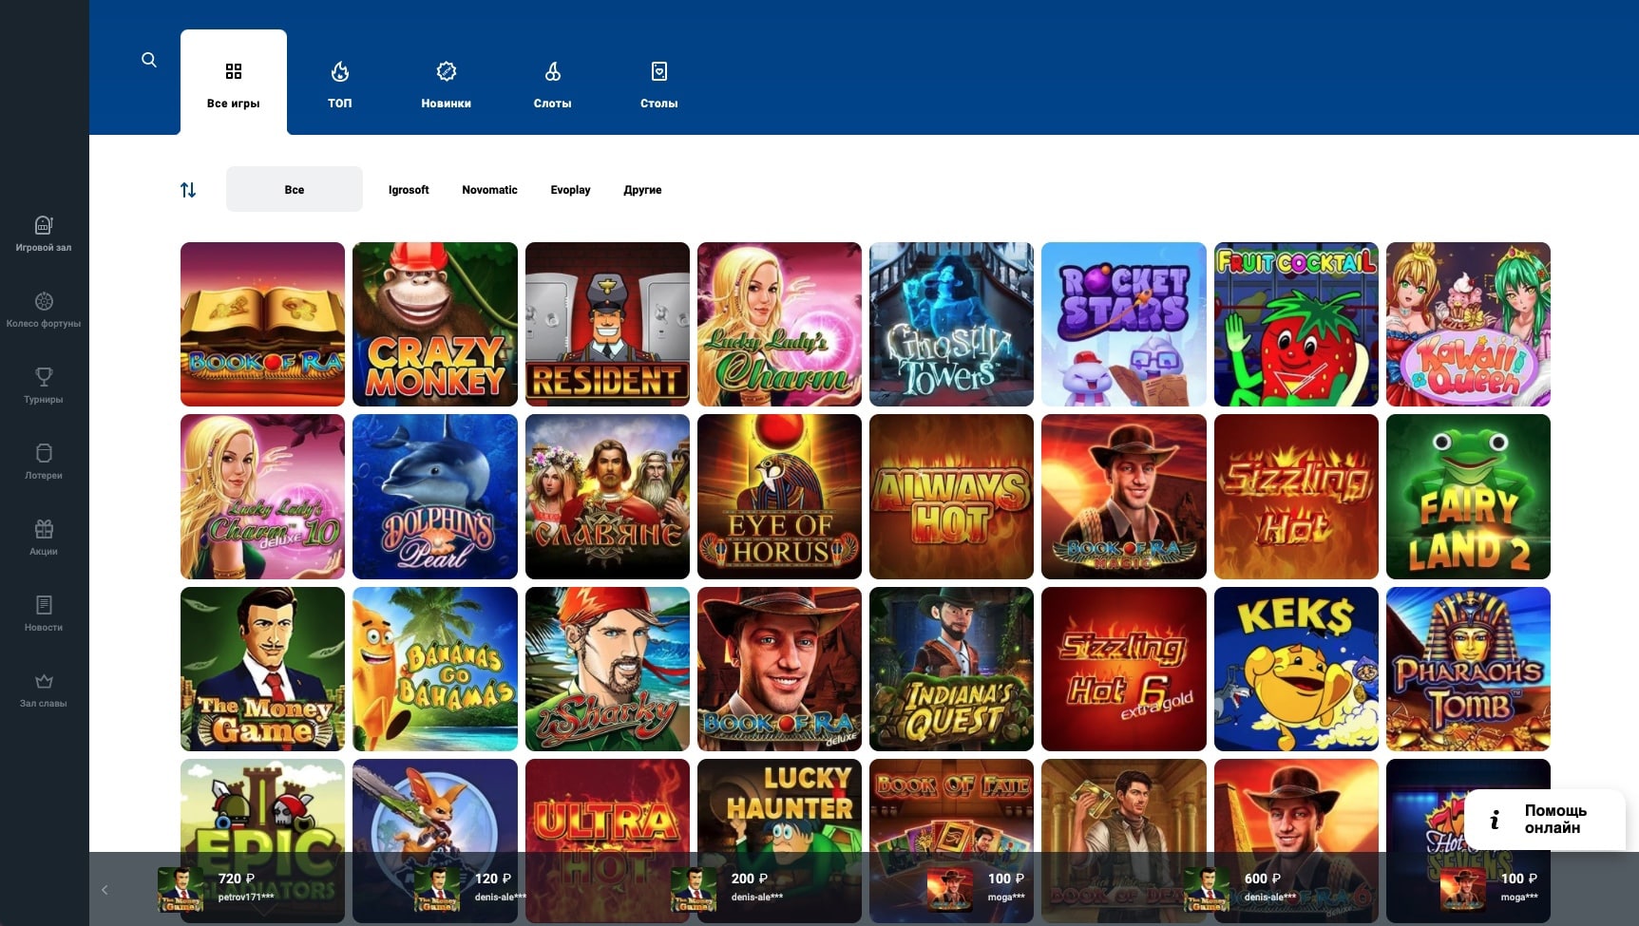Open Помощь онлайн help chat
Screen dimensions: 1639x926
click(1544, 819)
